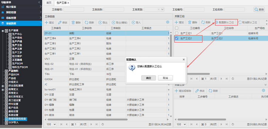Click 增加 in the 关联工位 toolbar
Image resolution: width=268 pixels, height=129 pixels.
coord(179,23)
